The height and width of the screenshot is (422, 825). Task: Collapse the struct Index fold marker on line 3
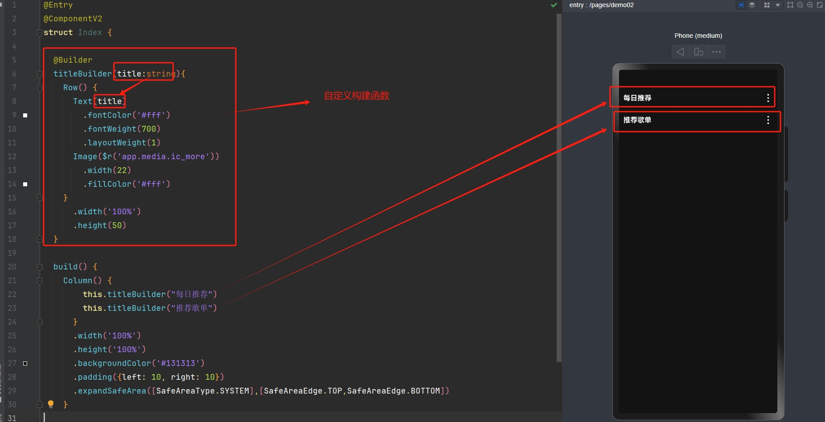click(x=40, y=32)
